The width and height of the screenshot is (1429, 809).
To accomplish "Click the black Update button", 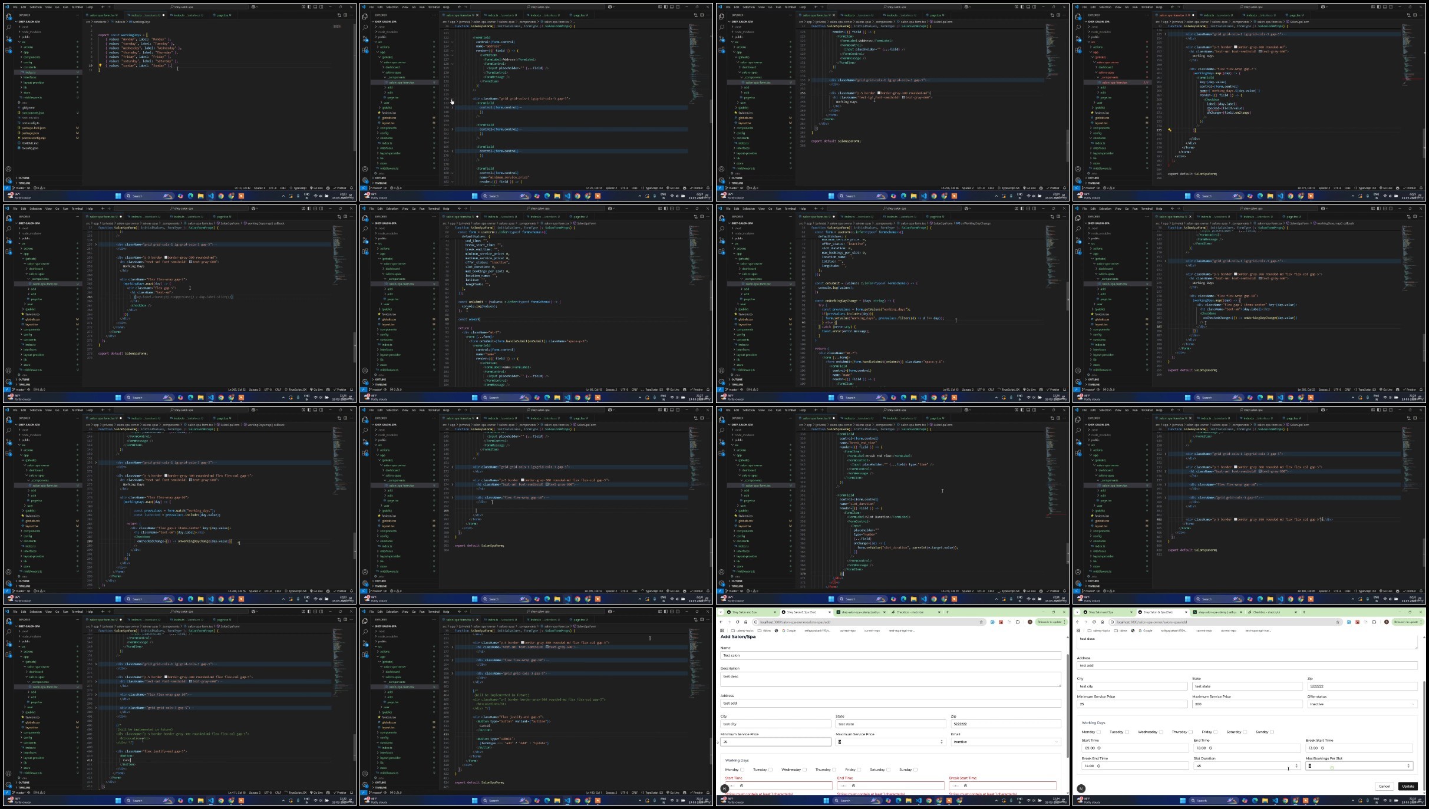I will coord(1408,786).
